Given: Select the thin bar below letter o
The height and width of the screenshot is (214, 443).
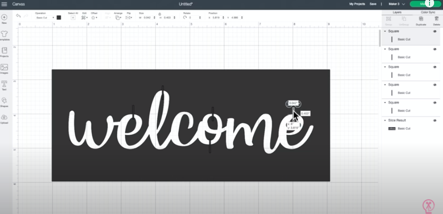Looking at the screenshot, I should [x=210, y=146].
